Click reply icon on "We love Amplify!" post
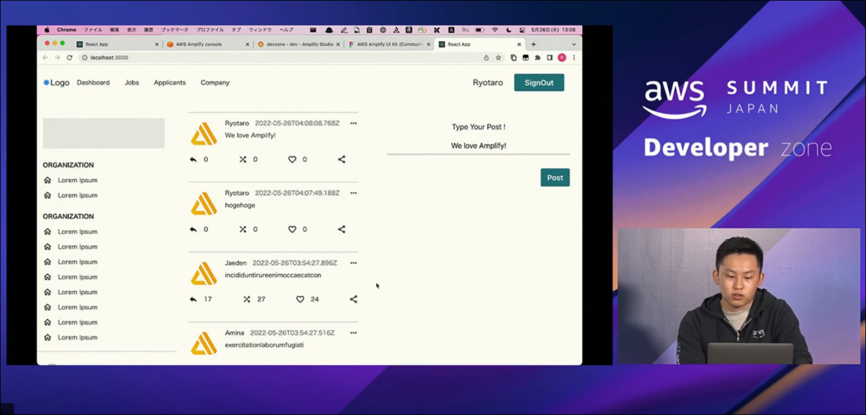 [193, 159]
